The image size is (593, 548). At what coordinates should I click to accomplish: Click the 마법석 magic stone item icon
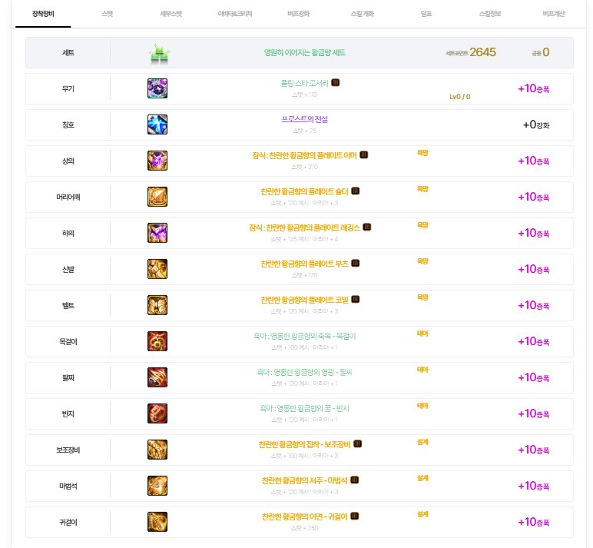pos(157,486)
